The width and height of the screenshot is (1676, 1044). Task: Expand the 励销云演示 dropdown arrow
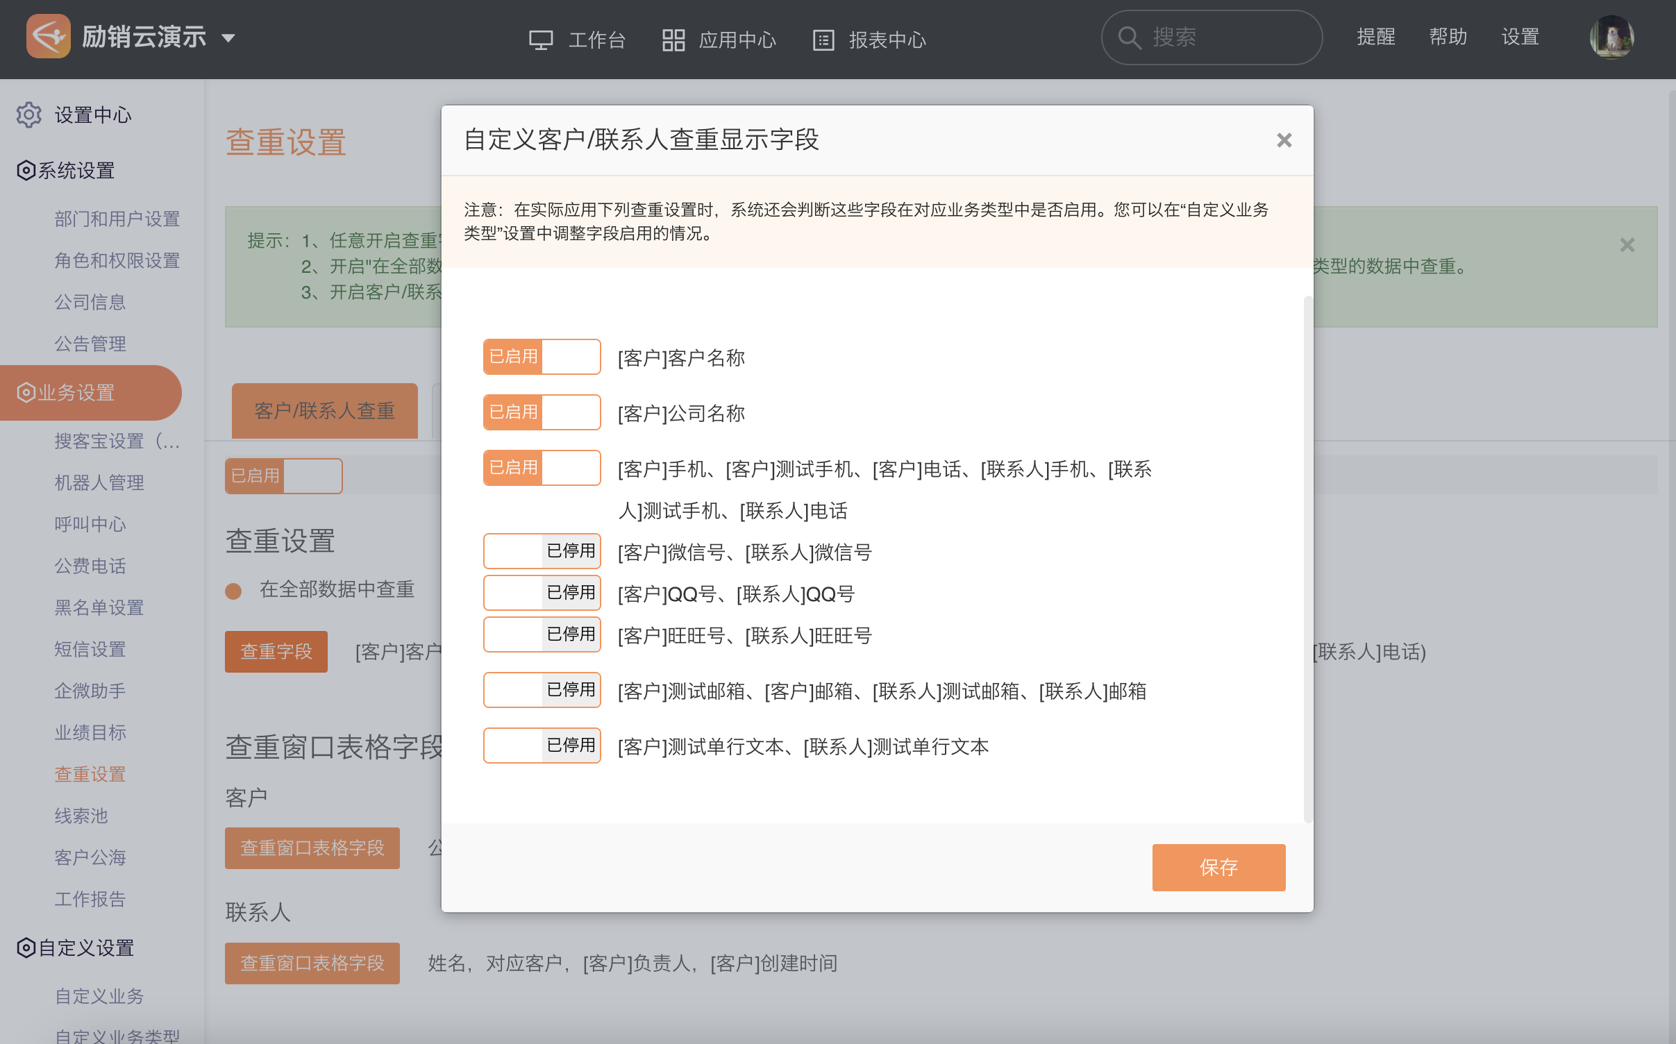228,38
